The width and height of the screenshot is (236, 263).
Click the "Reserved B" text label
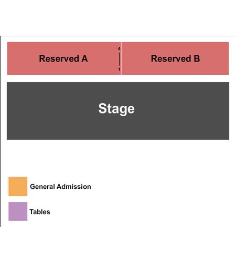coord(175,58)
